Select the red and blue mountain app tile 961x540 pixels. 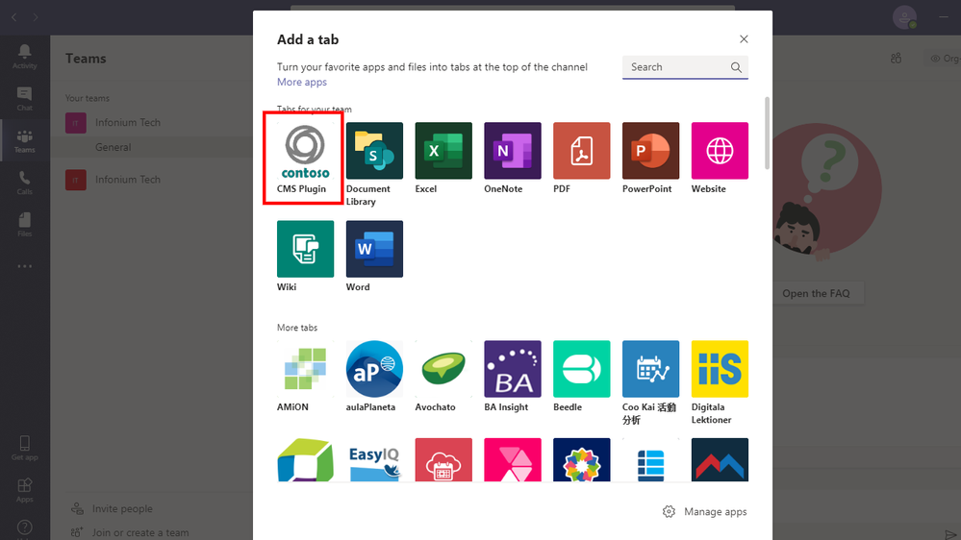pos(720,460)
